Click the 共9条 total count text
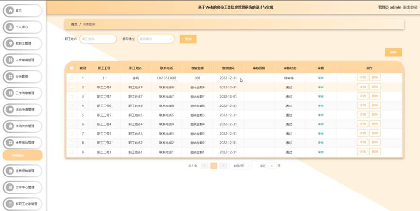This screenshot has width=420, height=211. pos(192,166)
